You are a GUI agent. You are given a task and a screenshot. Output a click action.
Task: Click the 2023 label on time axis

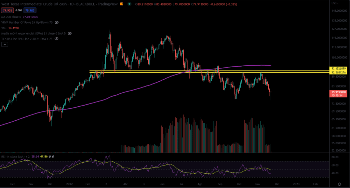296,184
